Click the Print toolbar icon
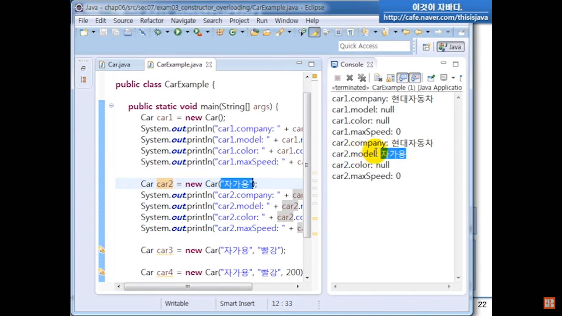The width and height of the screenshot is (562, 316). click(x=128, y=32)
